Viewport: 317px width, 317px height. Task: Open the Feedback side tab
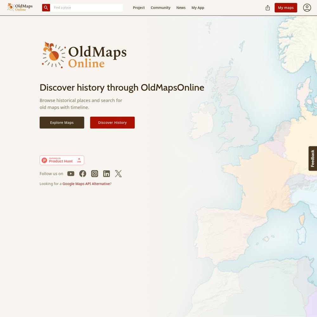click(313, 158)
